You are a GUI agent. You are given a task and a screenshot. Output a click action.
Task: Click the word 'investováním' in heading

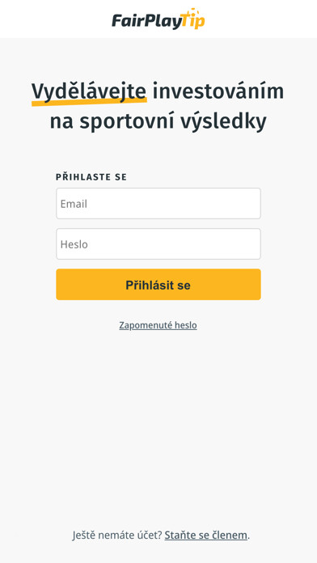218,91
